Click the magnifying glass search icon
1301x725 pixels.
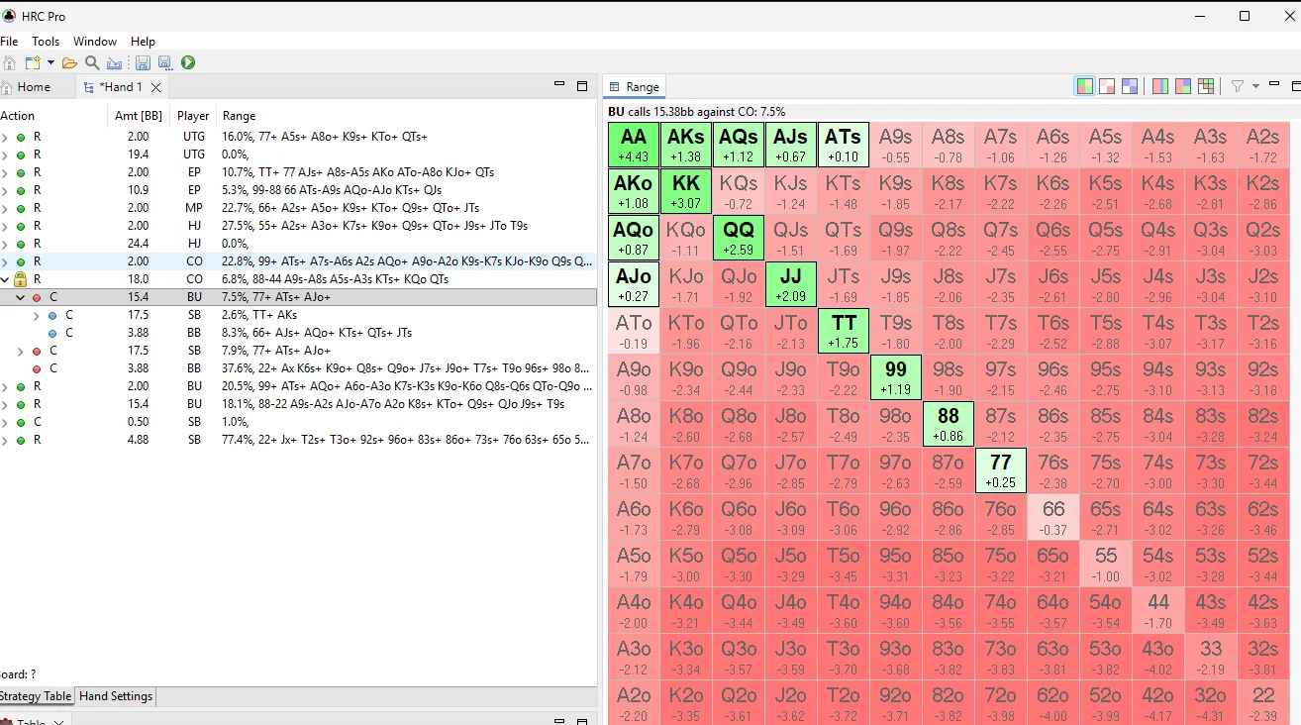coord(92,62)
